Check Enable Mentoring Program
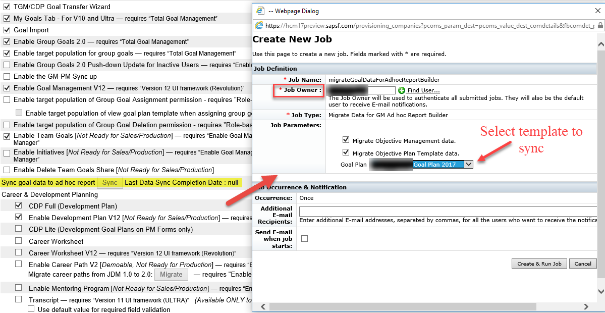 coord(19,288)
